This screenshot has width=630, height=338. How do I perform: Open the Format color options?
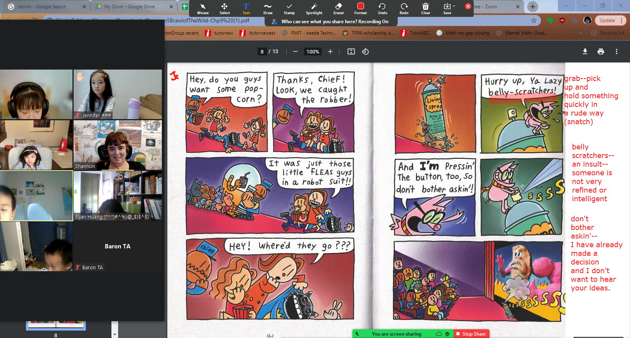360,9
